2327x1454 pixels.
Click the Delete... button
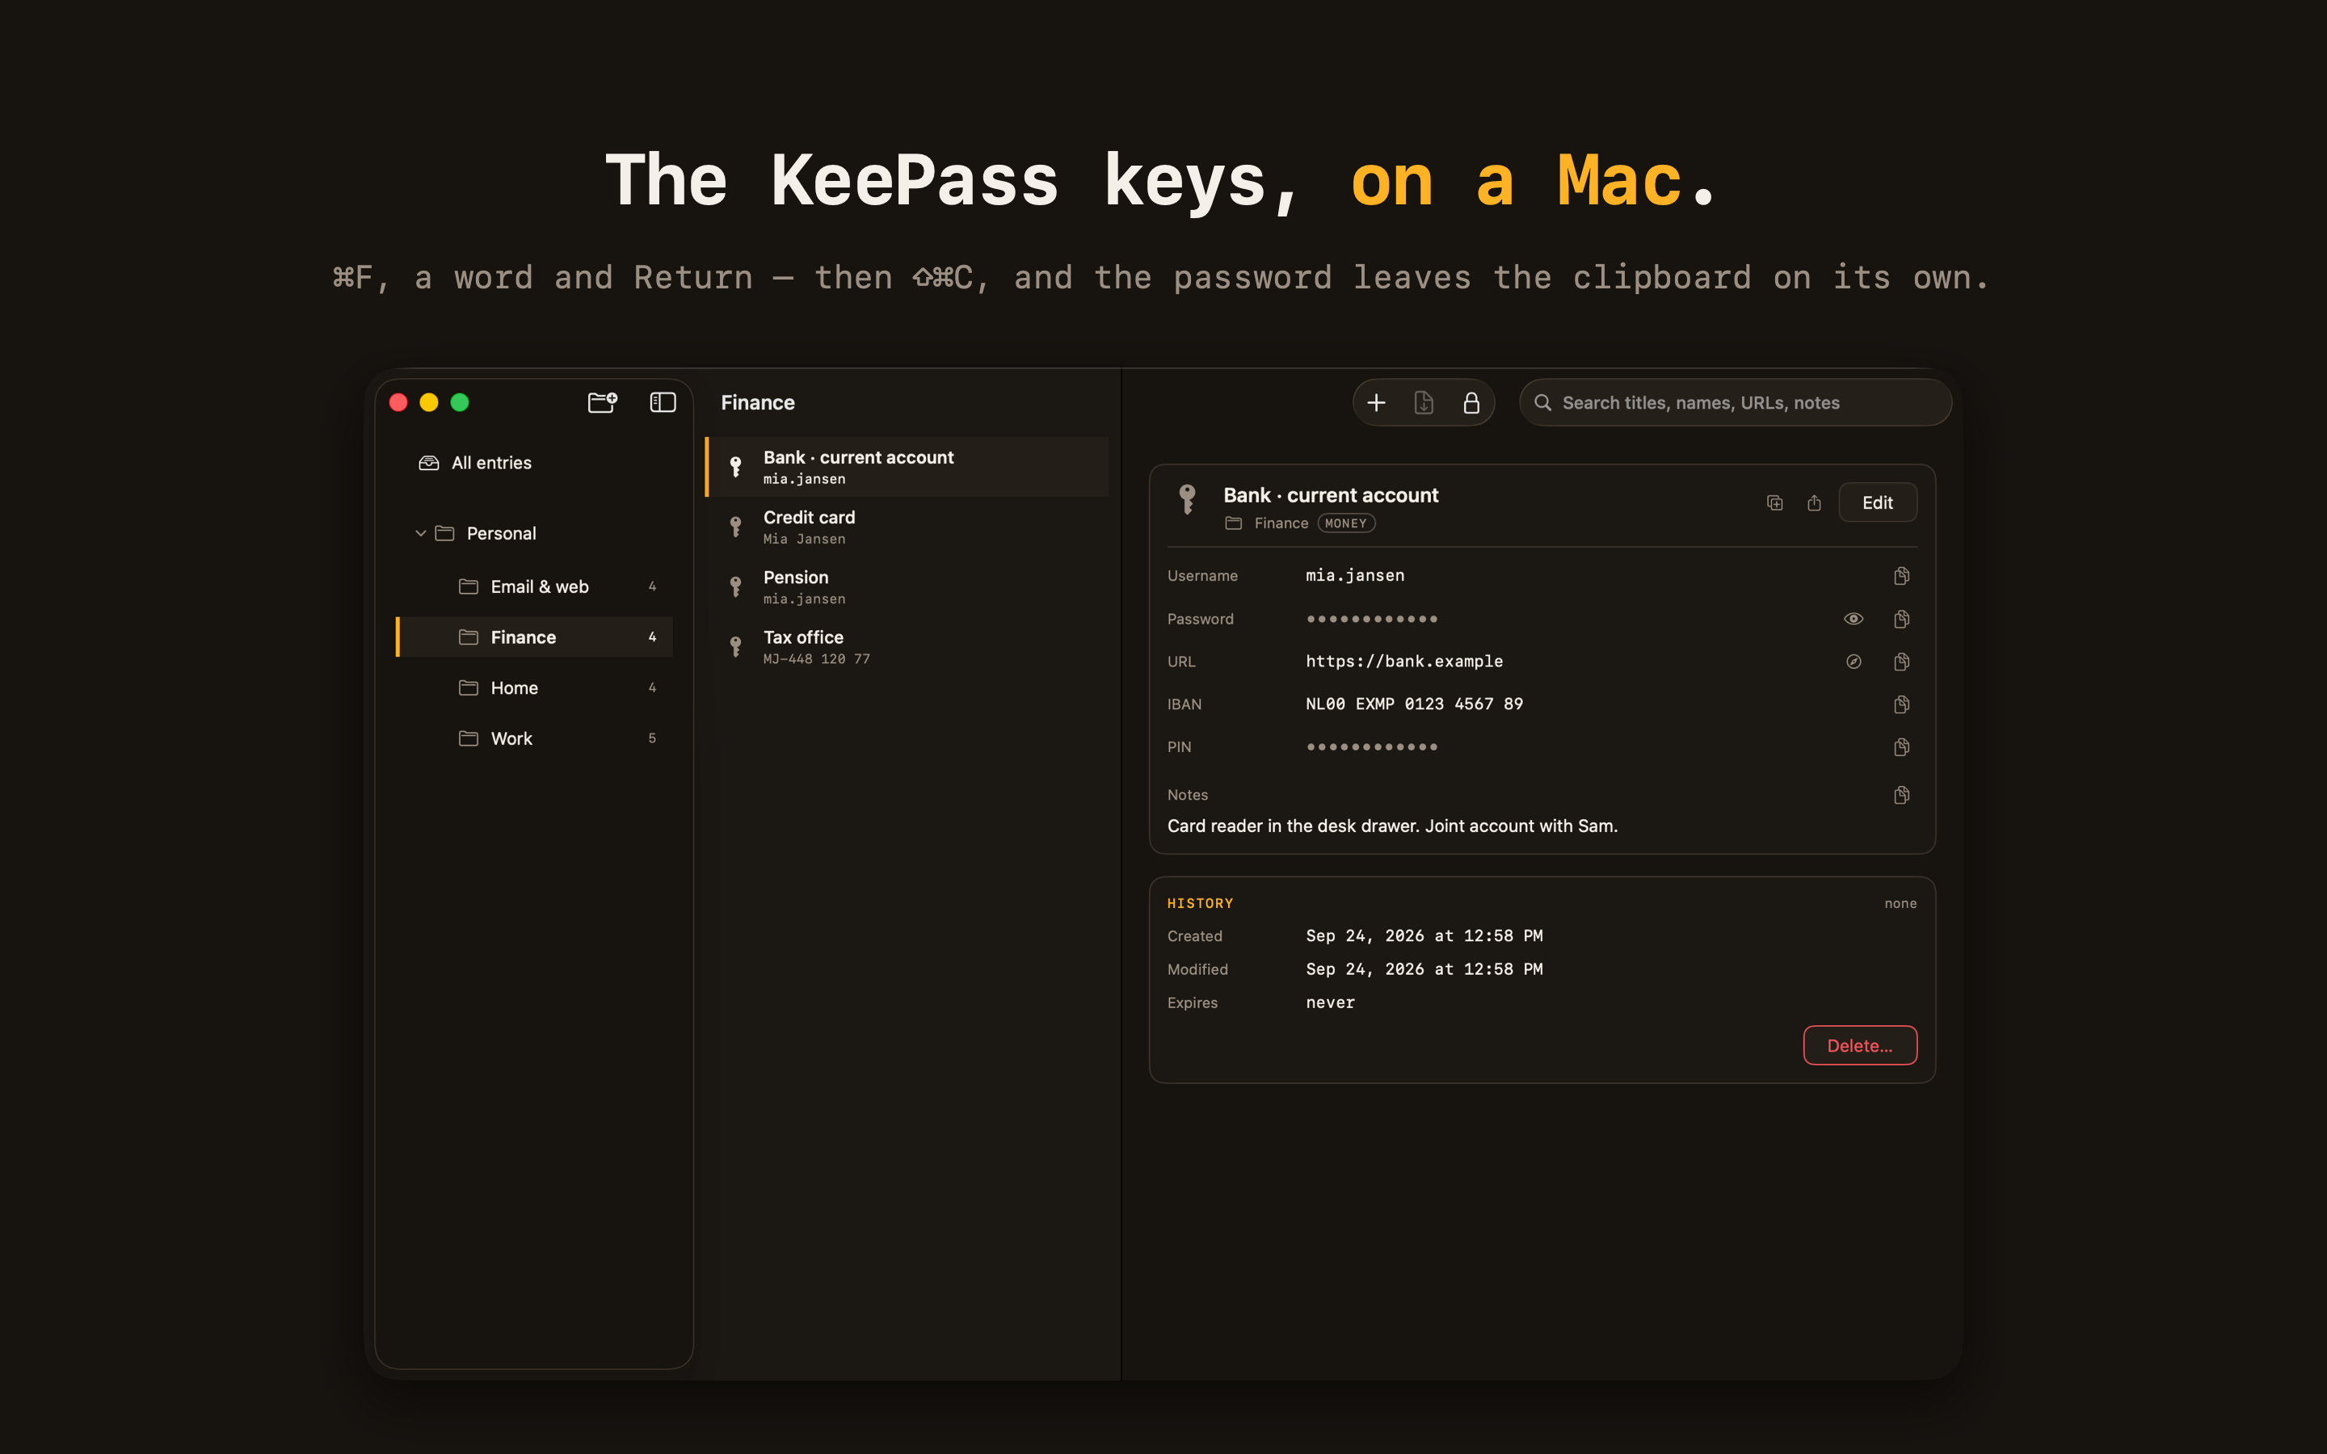(x=1860, y=1045)
